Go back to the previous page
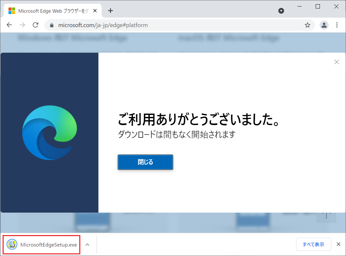 (9, 25)
